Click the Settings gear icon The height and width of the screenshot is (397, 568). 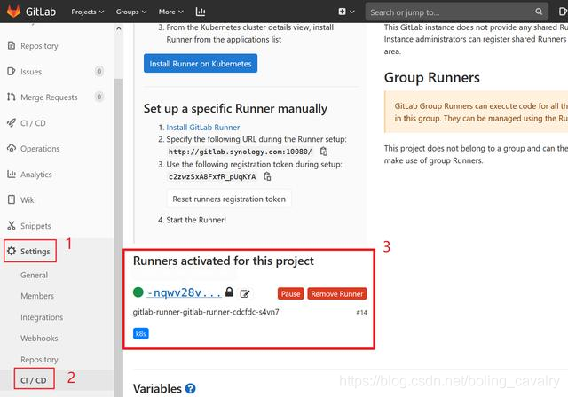pos(12,251)
